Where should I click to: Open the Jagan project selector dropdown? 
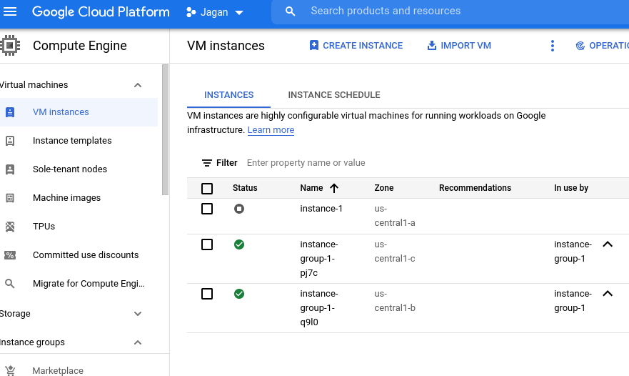tap(215, 12)
